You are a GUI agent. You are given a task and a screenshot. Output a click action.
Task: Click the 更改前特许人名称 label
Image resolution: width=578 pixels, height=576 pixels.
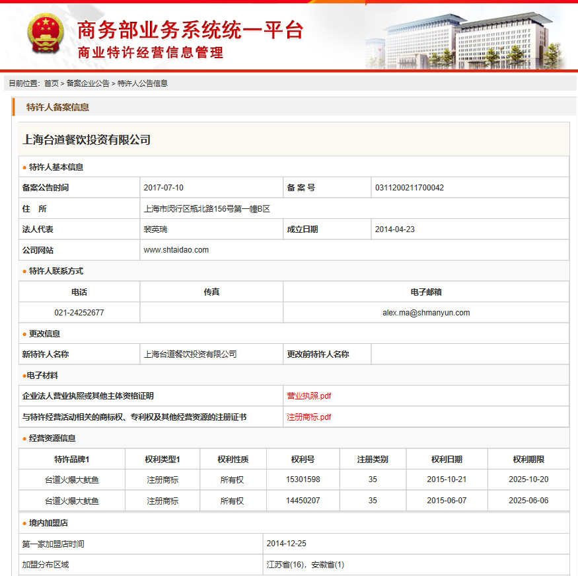click(x=318, y=354)
